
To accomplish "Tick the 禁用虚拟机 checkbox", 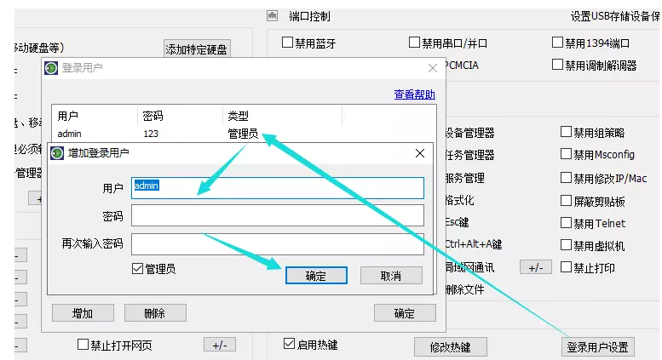I will pyautogui.click(x=566, y=245).
